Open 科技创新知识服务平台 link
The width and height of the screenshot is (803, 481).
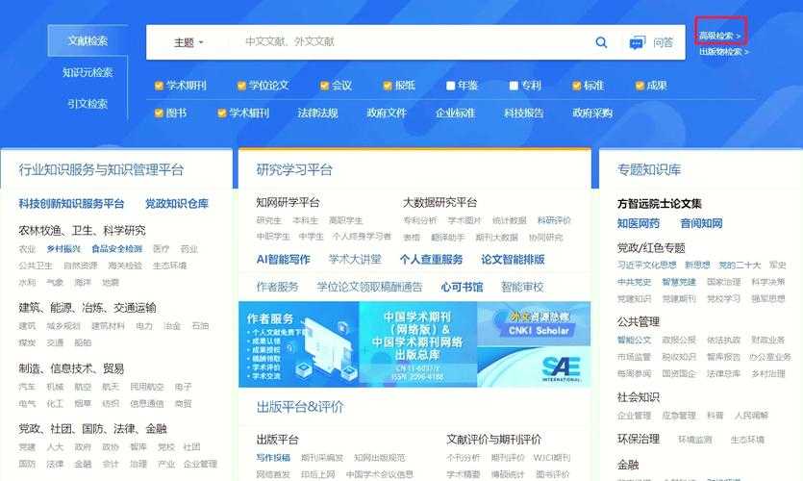point(71,203)
